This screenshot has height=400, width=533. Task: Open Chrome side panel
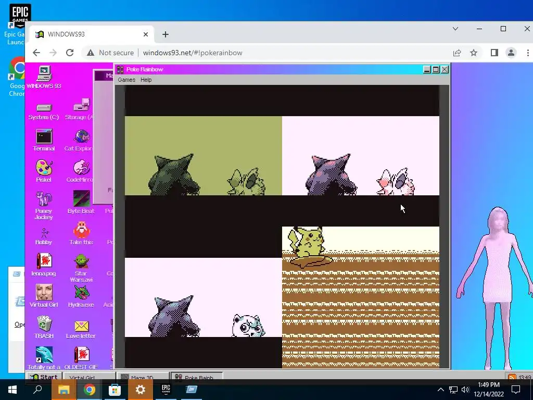click(x=494, y=53)
